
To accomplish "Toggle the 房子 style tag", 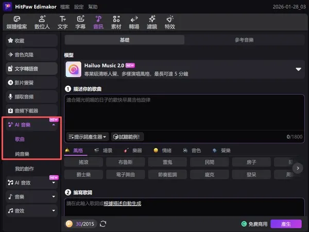I will (x=251, y=162).
